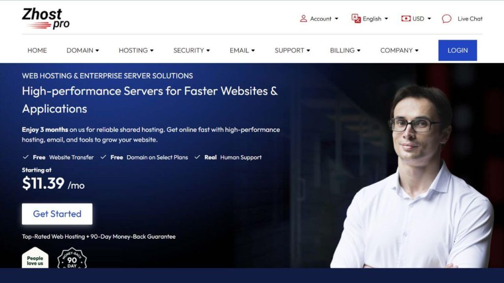Click the High-performance Servers headline

pyautogui.click(x=150, y=100)
